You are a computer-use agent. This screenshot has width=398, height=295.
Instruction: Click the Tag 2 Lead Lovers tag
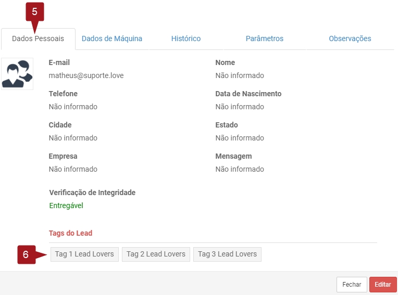[156, 254]
